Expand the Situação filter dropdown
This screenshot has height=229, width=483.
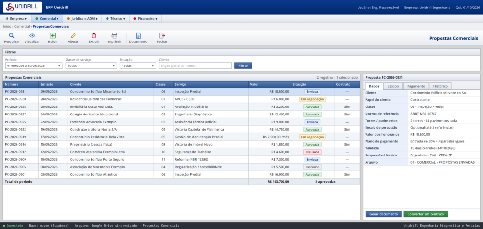[138, 65]
